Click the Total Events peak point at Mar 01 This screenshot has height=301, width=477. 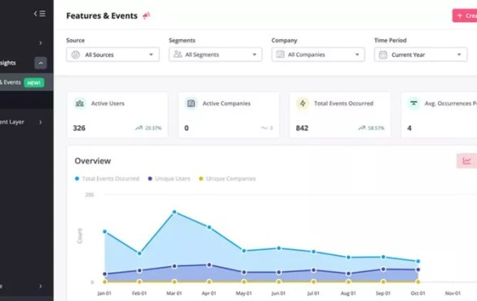coord(174,212)
